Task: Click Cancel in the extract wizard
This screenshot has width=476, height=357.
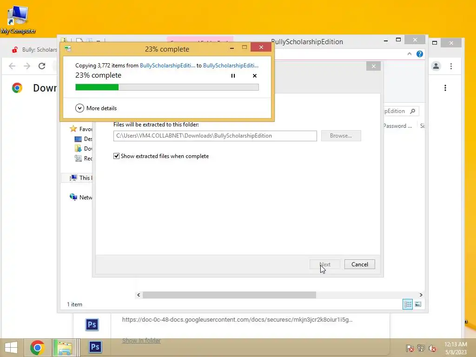Action: coord(359,264)
